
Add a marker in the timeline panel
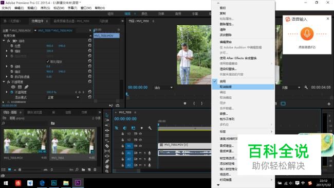142,128
